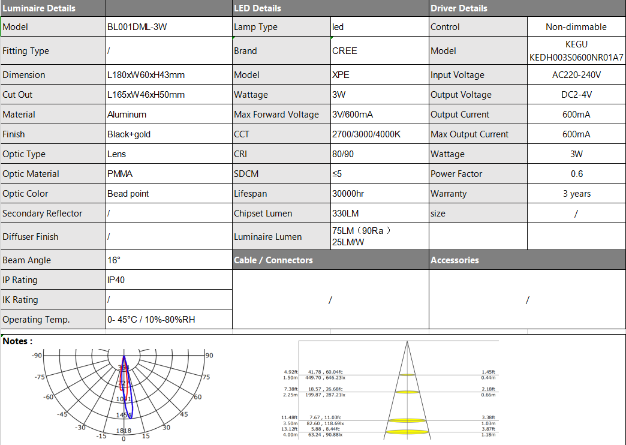
Task: Click the 'AC220-240V' cell
Action: click(576, 75)
